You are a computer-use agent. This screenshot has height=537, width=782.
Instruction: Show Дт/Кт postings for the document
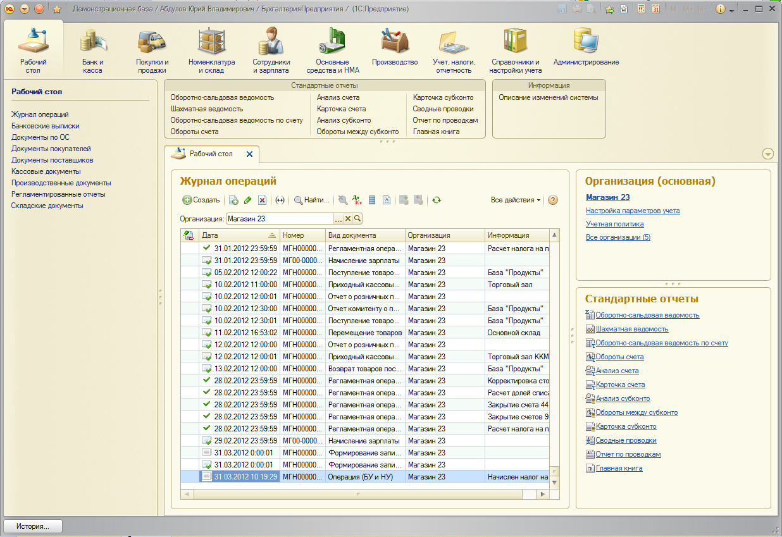coord(357,200)
